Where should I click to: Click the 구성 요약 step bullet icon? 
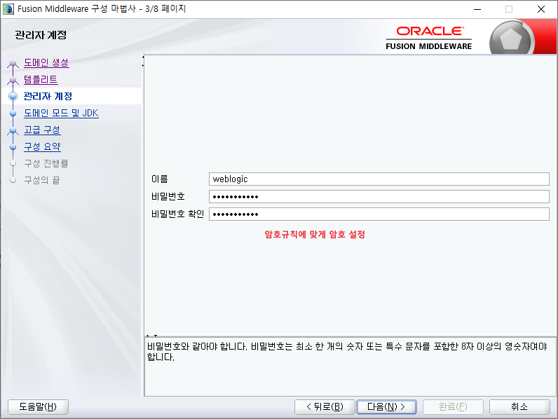pos(13,147)
